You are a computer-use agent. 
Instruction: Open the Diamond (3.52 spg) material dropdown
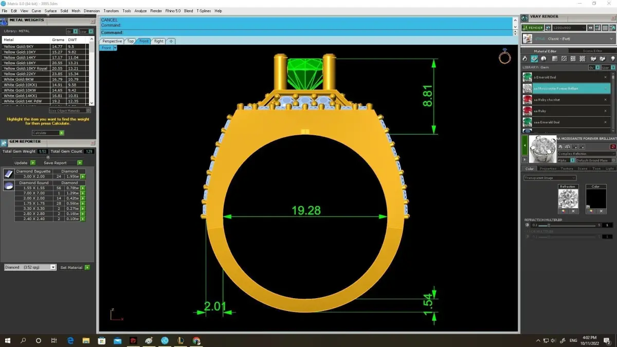click(30, 267)
